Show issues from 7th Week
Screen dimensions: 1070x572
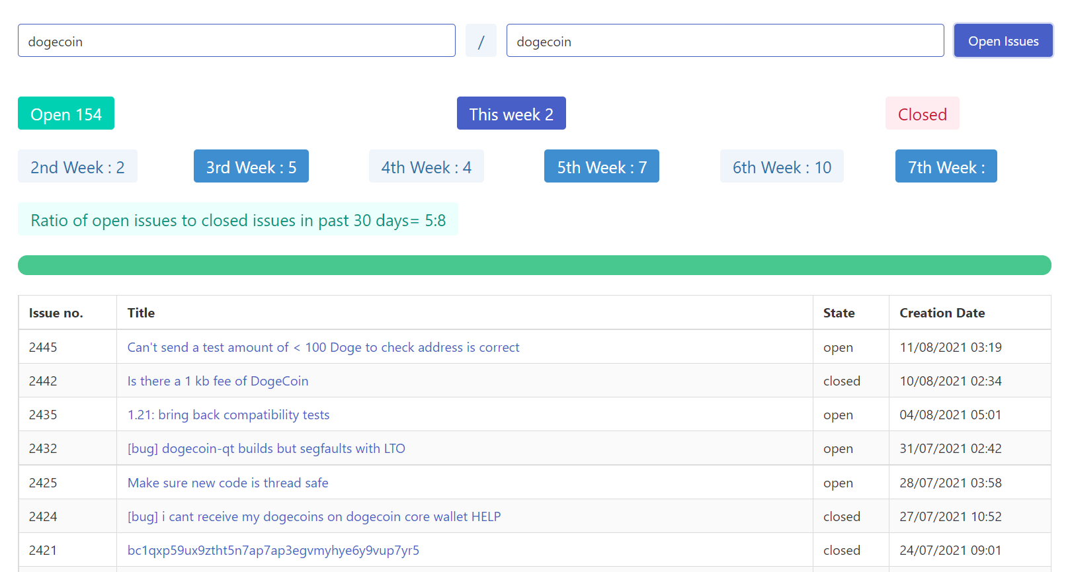click(x=946, y=166)
